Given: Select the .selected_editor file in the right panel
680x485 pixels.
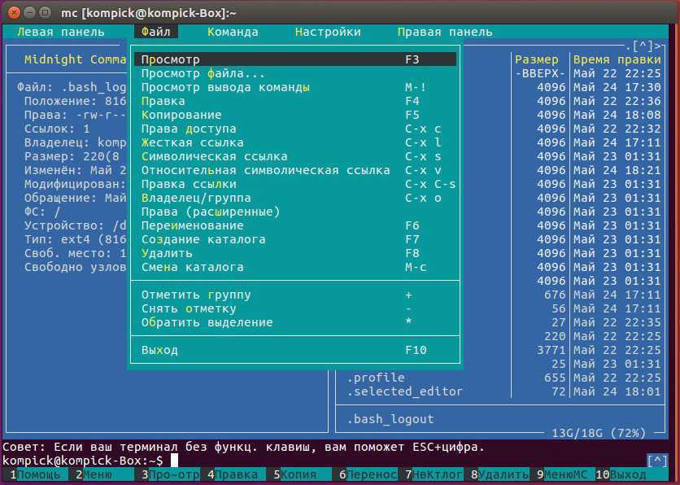Looking at the screenshot, I should point(405,391).
